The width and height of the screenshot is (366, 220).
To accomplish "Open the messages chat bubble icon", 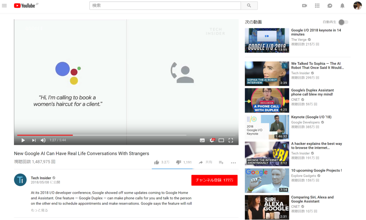I will pyautogui.click(x=330, y=6).
